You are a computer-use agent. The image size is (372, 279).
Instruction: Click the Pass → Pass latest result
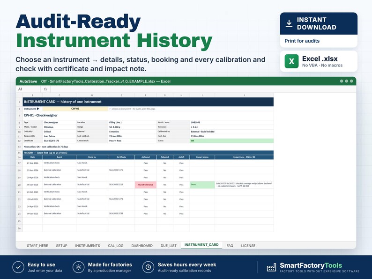pyautogui.click(x=115, y=141)
